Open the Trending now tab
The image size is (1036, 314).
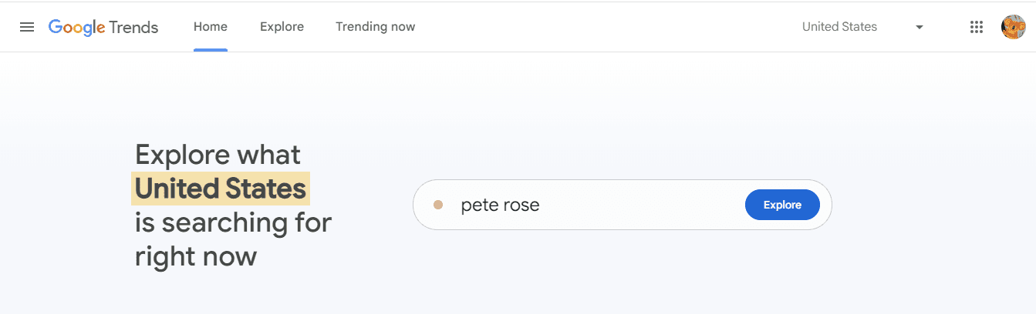click(x=375, y=27)
